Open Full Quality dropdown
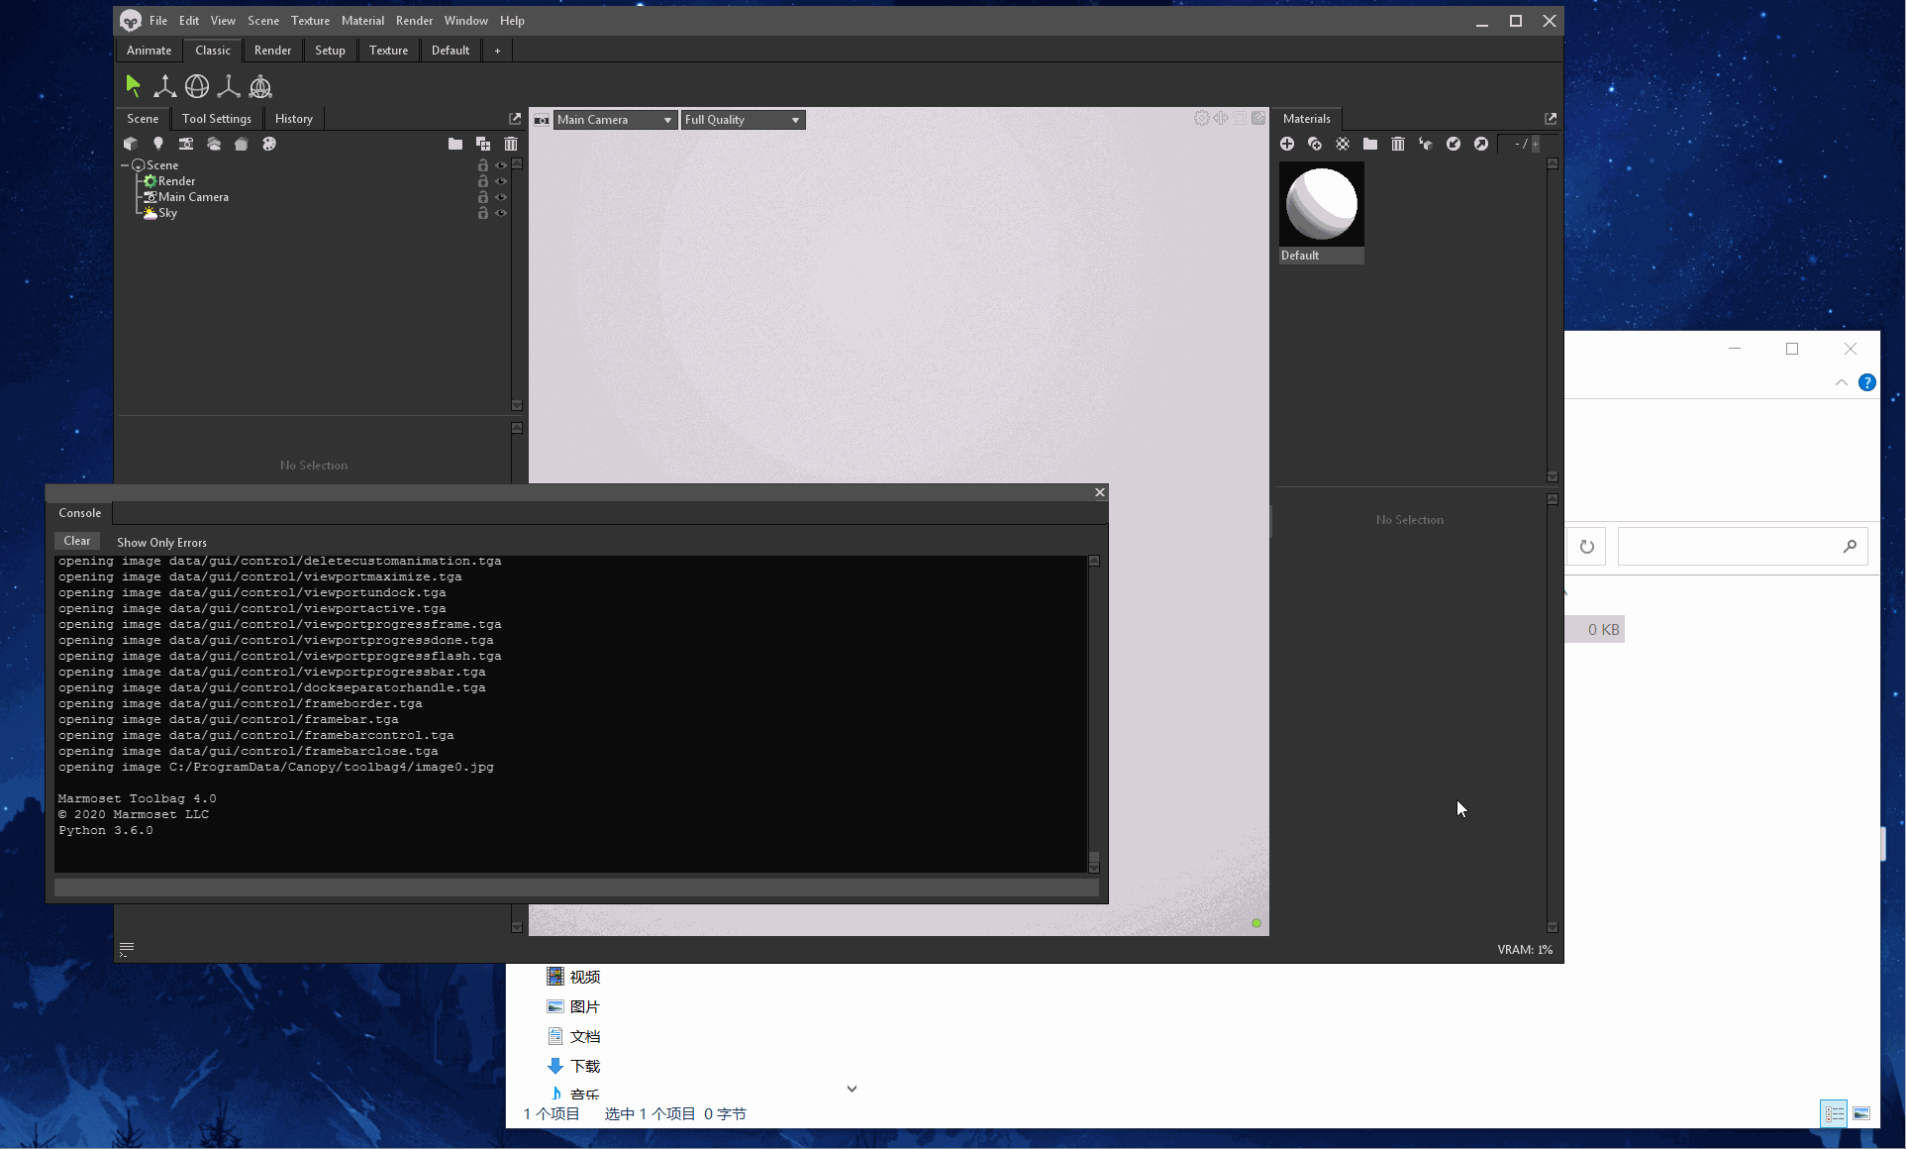The image size is (1906, 1149). tap(743, 120)
